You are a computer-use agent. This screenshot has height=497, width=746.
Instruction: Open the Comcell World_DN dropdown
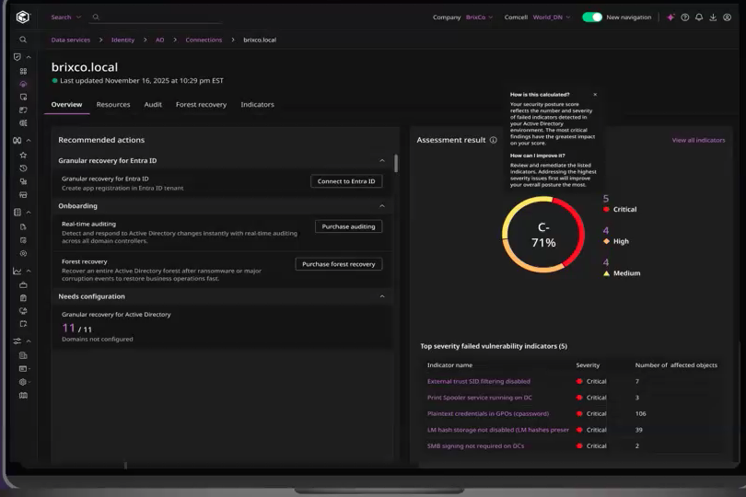pyautogui.click(x=551, y=17)
